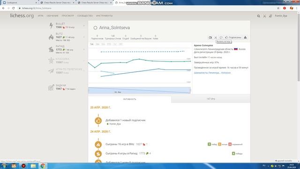Open Fomin_Ilya follower link in activity

tap(115, 124)
